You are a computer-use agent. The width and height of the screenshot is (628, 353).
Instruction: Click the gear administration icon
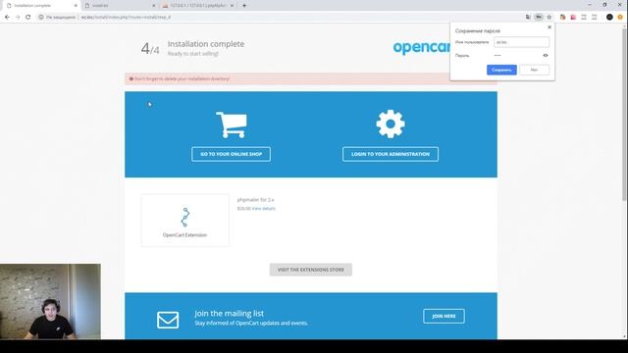391,125
